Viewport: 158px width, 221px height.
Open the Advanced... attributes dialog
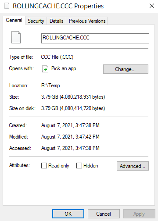tap(133, 166)
